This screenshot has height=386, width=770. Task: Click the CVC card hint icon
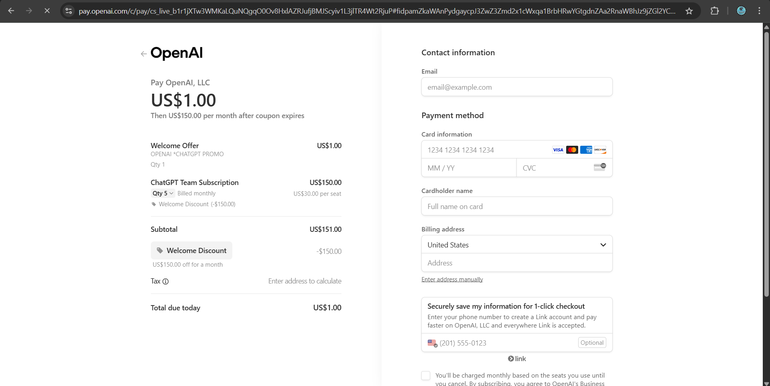tap(600, 167)
